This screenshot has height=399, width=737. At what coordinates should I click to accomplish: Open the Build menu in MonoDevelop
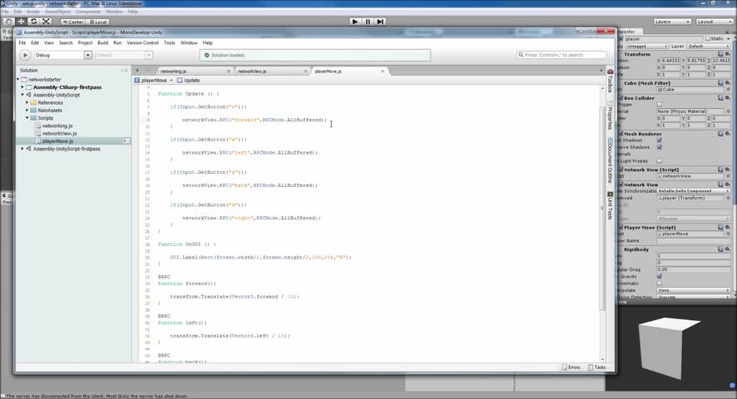[103, 42]
